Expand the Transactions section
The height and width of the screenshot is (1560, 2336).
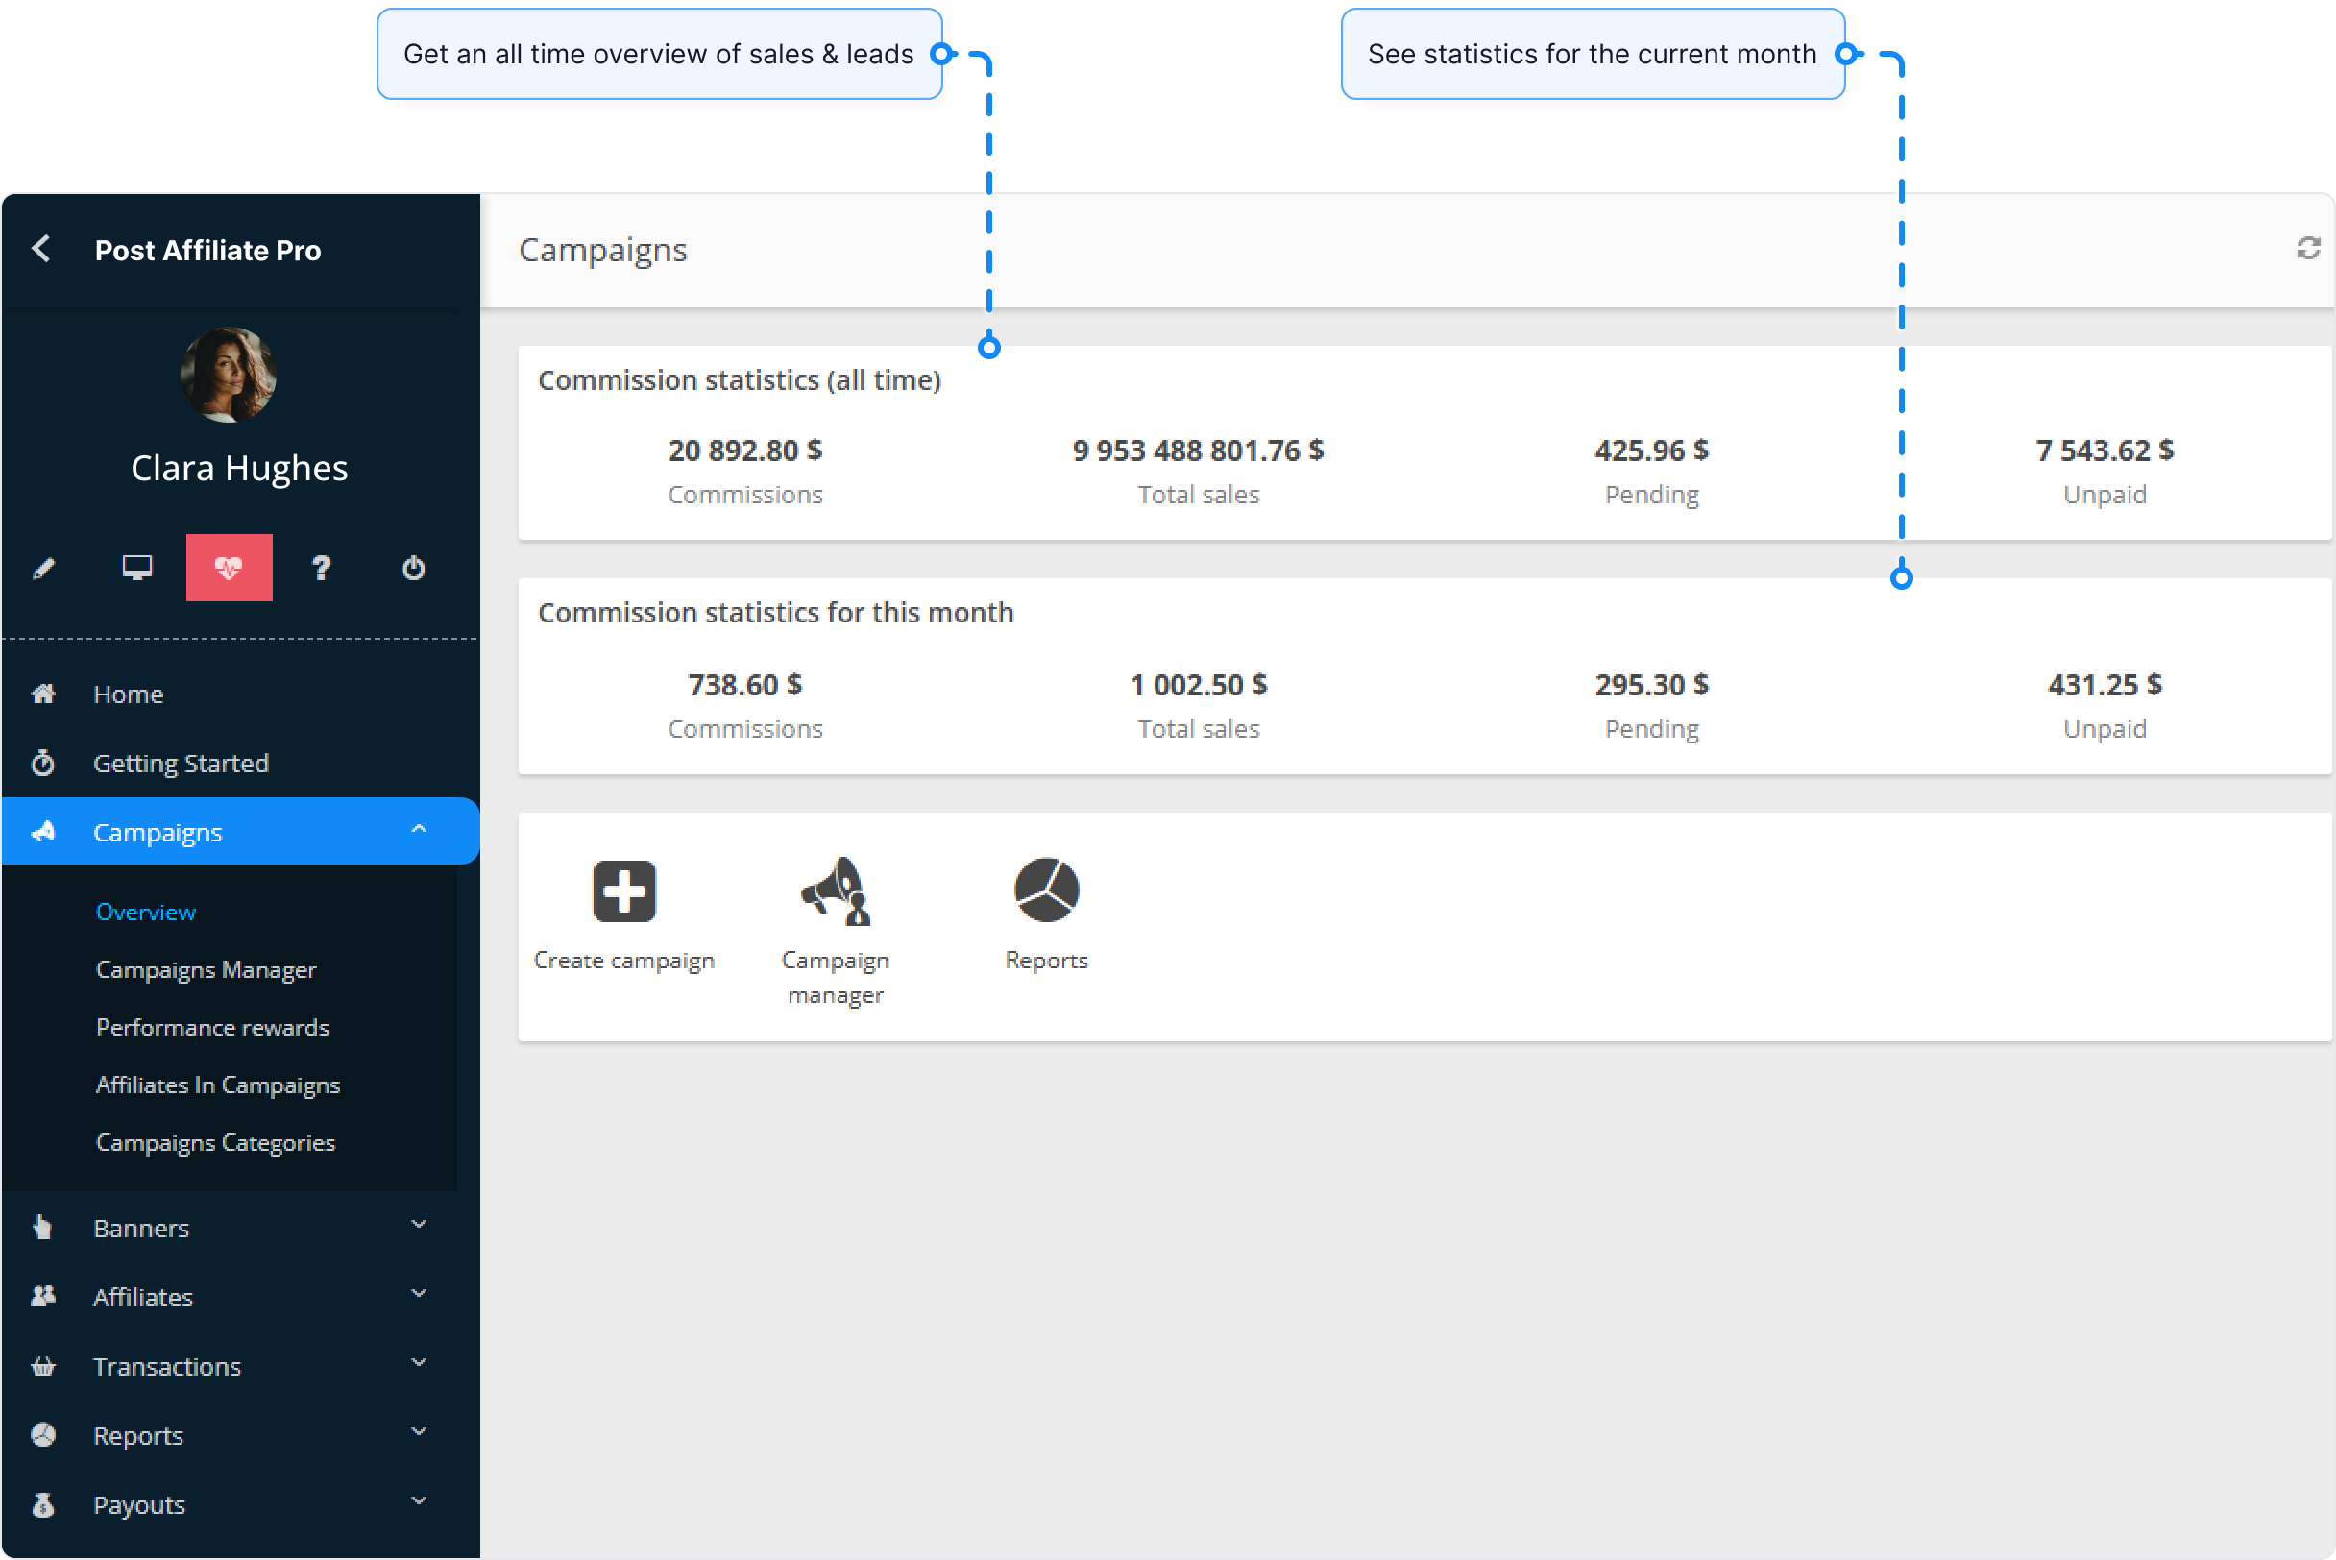(419, 1365)
